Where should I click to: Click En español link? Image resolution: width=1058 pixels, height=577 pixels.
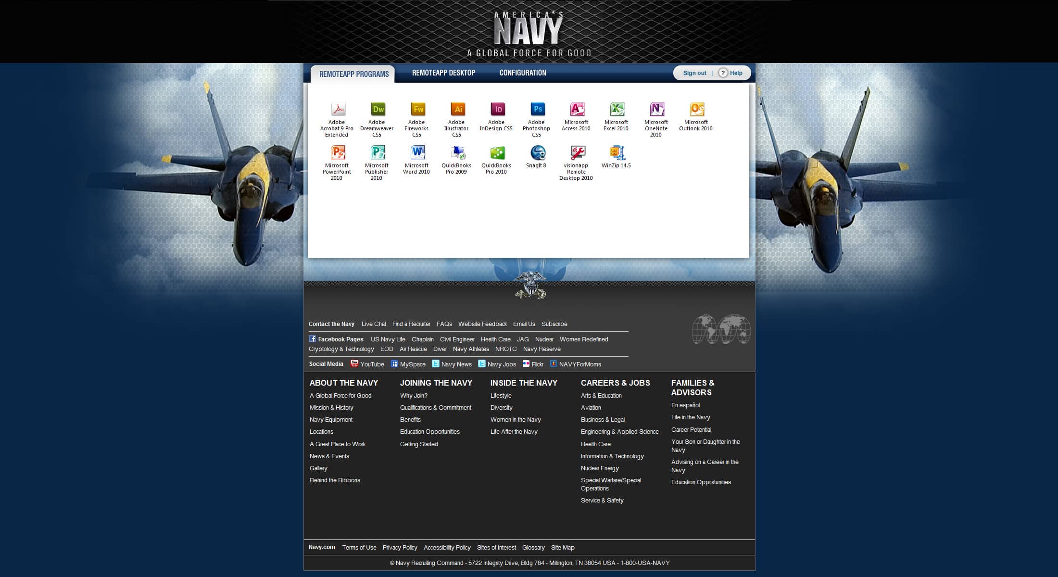pyautogui.click(x=685, y=405)
